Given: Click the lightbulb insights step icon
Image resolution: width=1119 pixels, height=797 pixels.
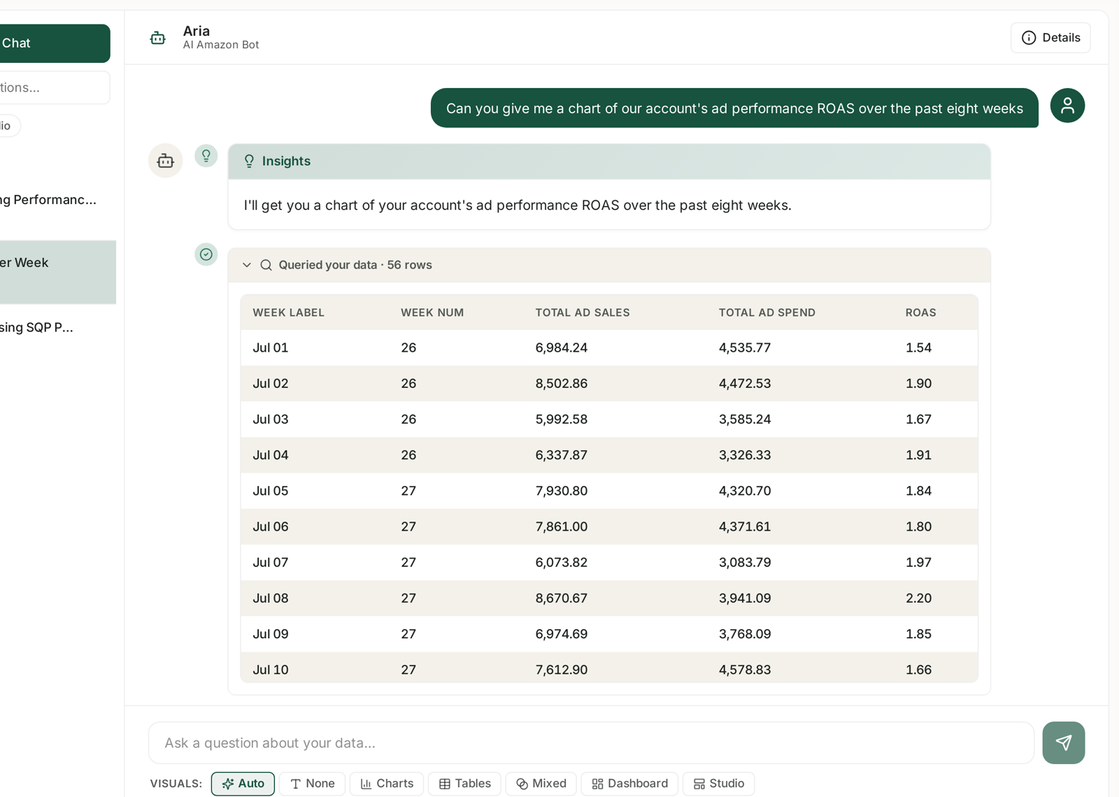Looking at the screenshot, I should (x=206, y=156).
